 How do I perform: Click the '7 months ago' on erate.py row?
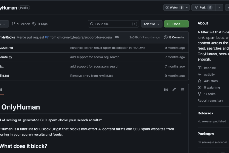click(175, 57)
